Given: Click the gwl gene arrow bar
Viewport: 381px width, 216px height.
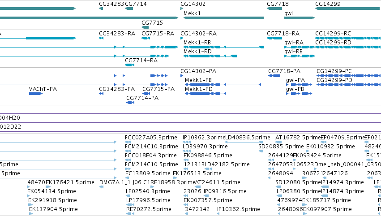Looking at the screenshot, I should pyautogui.click(x=300, y=18).
